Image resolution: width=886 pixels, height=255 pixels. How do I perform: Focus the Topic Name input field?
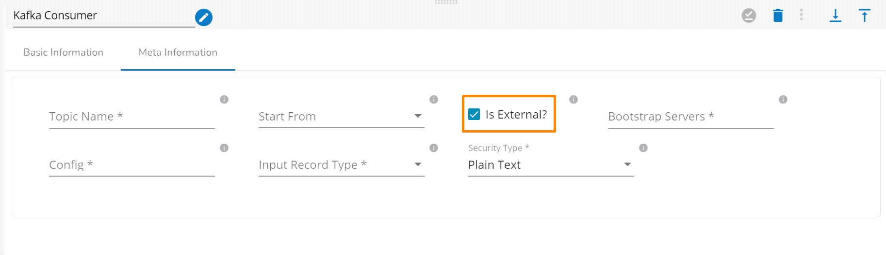[131, 117]
